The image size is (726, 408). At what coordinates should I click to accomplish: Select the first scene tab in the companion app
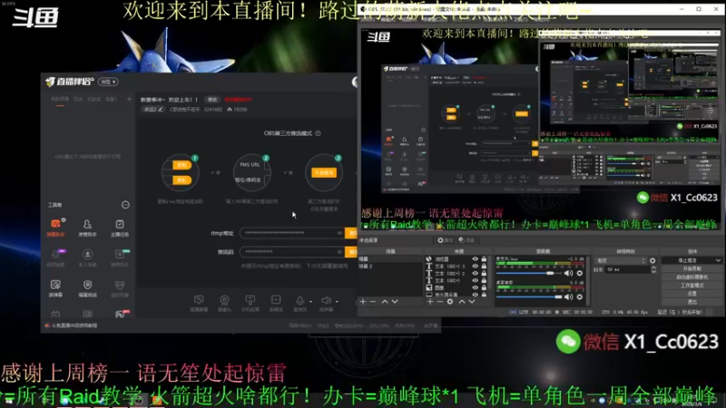[60, 99]
